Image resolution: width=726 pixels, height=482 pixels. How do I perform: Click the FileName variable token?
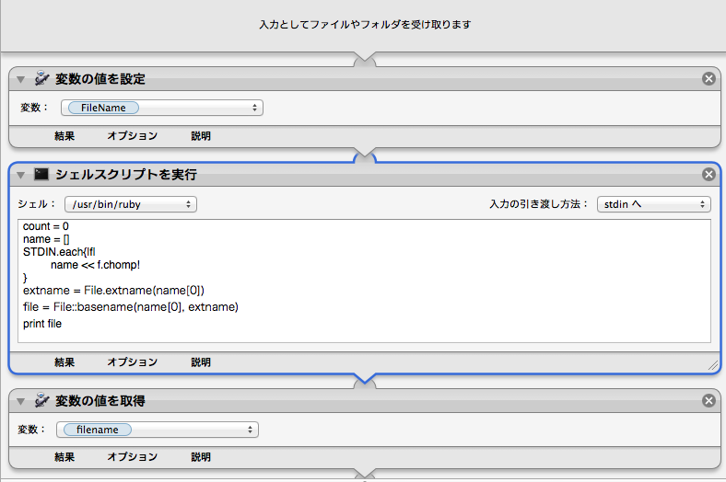[x=103, y=108]
